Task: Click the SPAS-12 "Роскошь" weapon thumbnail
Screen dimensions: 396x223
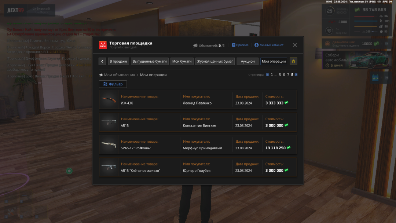Action: click(x=109, y=145)
